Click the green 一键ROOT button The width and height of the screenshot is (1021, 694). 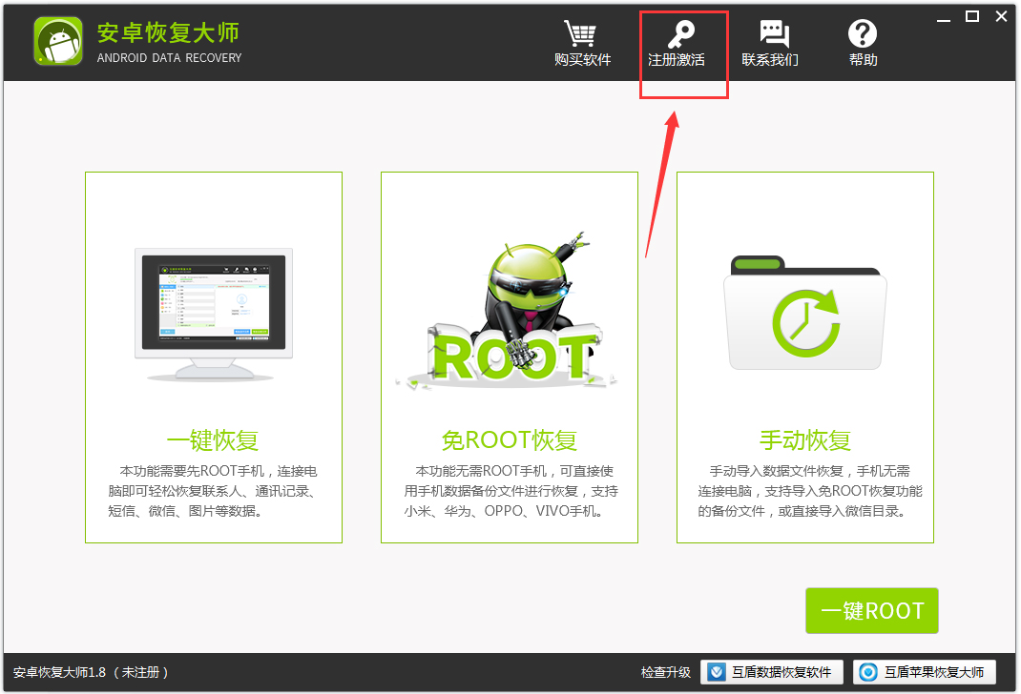871,611
